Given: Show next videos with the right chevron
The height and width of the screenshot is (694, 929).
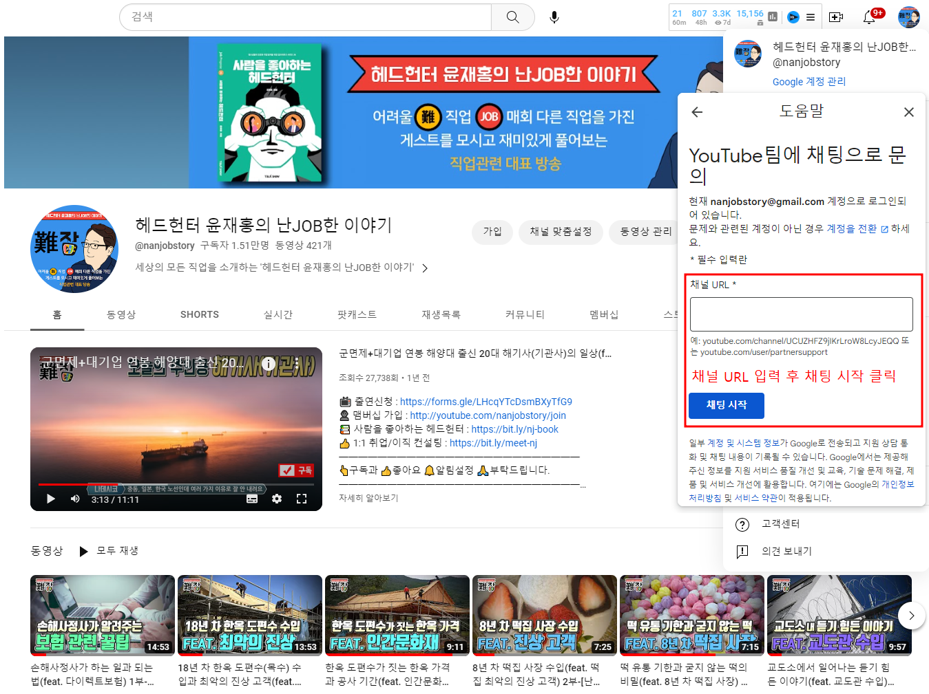Looking at the screenshot, I should (x=911, y=616).
